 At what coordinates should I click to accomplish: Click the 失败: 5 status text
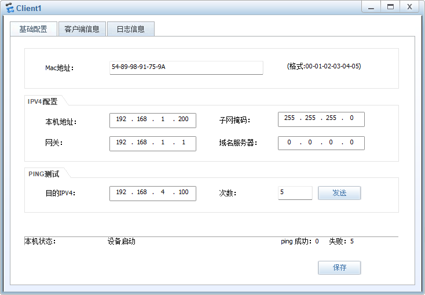point(341,241)
